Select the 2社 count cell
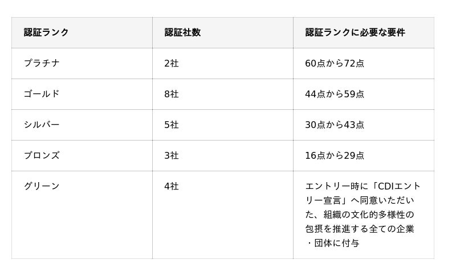 171,63
